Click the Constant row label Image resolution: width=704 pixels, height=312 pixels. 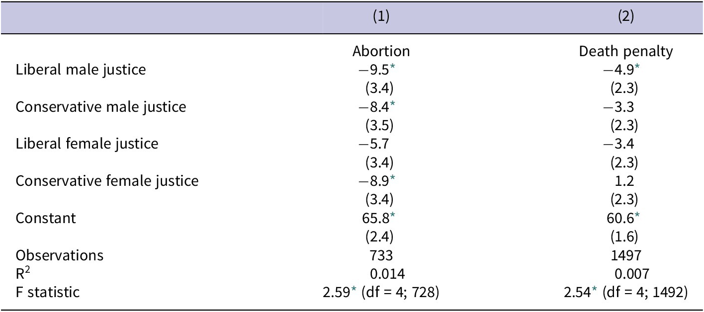(46, 218)
